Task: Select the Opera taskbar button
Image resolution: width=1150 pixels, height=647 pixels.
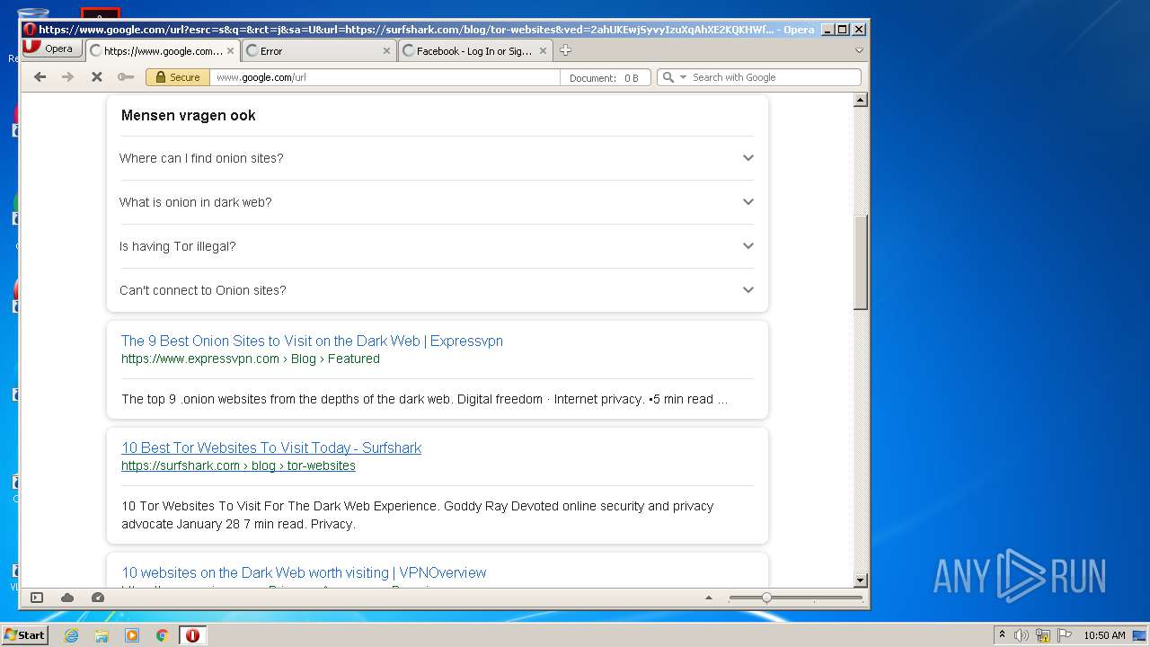Action: (193, 635)
